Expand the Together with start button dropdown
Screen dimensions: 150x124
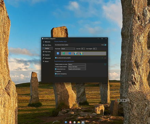pos(77,69)
